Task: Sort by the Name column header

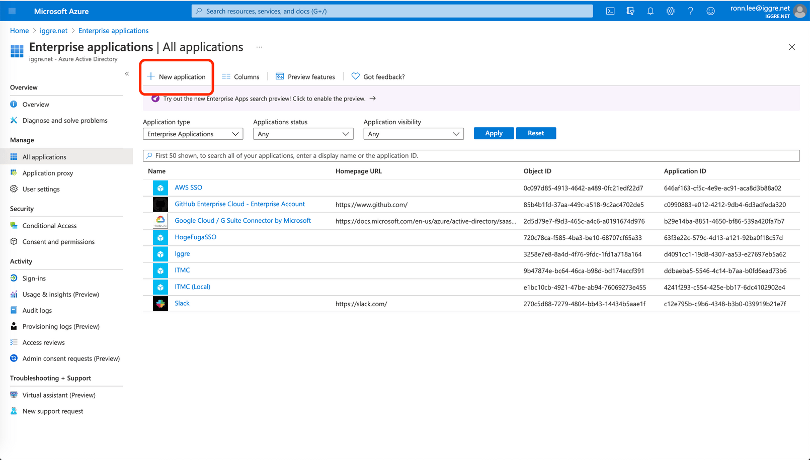Action: tap(157, 171)
